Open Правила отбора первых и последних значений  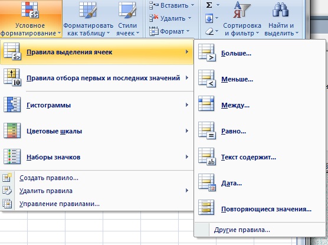click(97, 78)
